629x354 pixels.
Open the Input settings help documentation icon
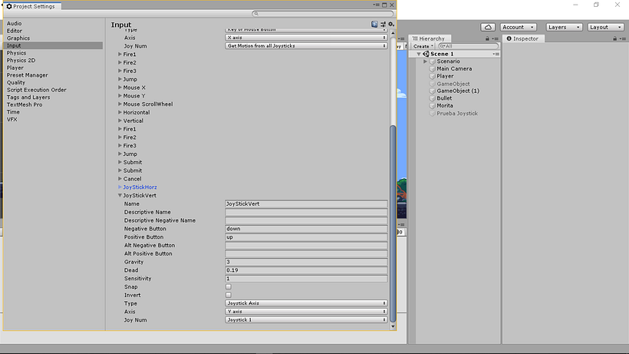374,25
